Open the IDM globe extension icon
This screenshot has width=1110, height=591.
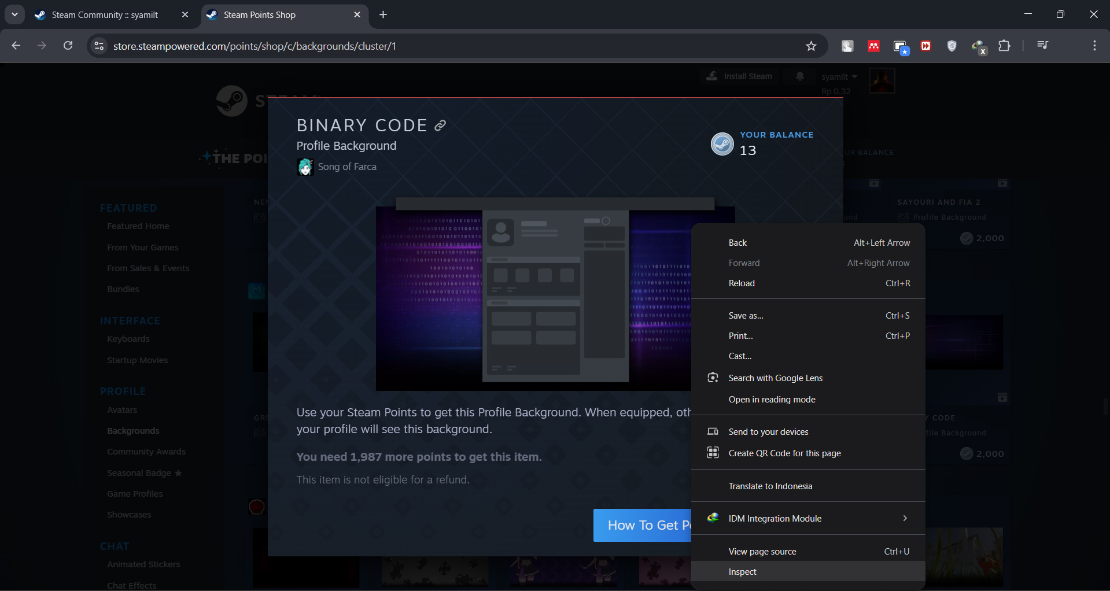click(979, 47)
